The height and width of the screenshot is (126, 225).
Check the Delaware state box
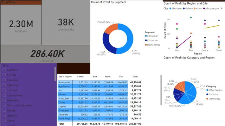[x=4, y=100]
